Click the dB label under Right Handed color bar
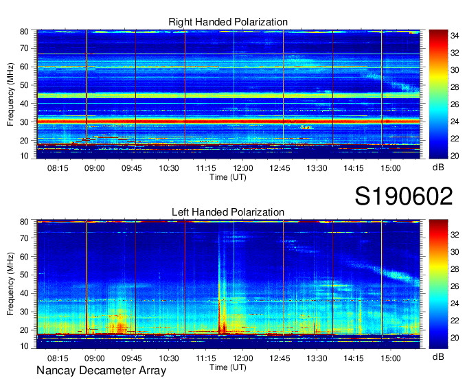Image resolution: width=467 pixels, height=379 pixels. pos(438,168)
